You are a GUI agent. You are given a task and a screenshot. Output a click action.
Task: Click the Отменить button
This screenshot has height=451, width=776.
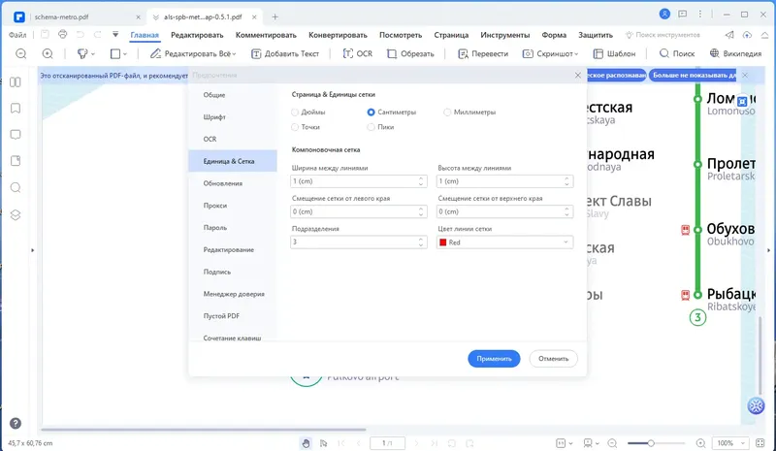[553, 359]
